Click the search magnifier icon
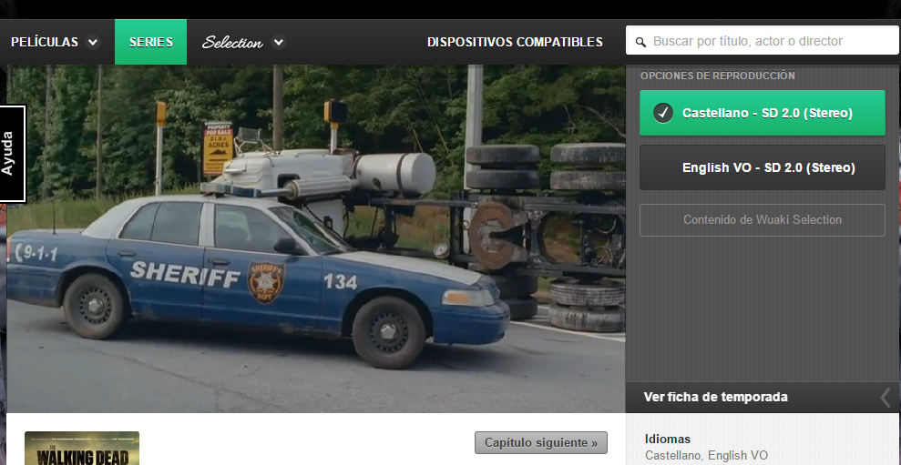901x465 pixels. pyautogui.click(x=640, y=42)
